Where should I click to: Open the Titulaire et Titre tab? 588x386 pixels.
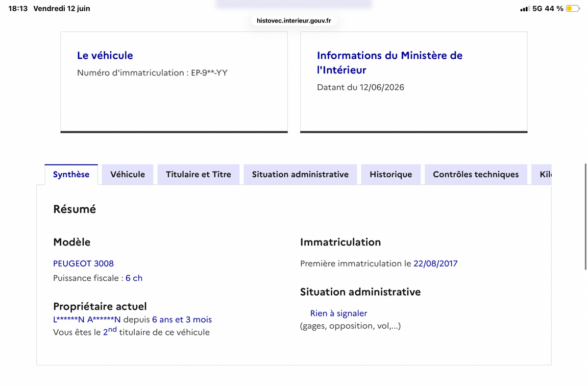198,174
